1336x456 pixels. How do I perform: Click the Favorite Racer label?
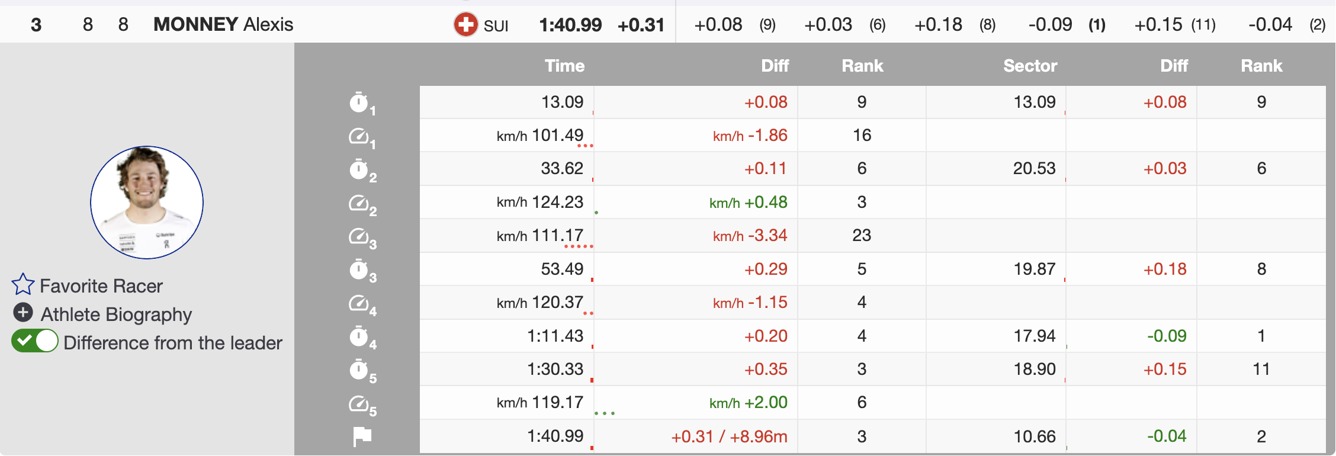101,286
